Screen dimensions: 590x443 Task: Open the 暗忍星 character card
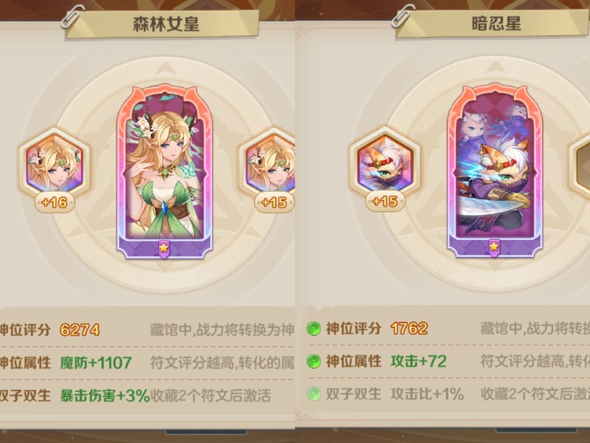[x=494, y=171]
